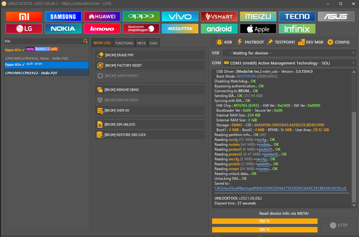Select the Oppo brand tile
This screenshot has height=237, width=359.
(141, 16)
